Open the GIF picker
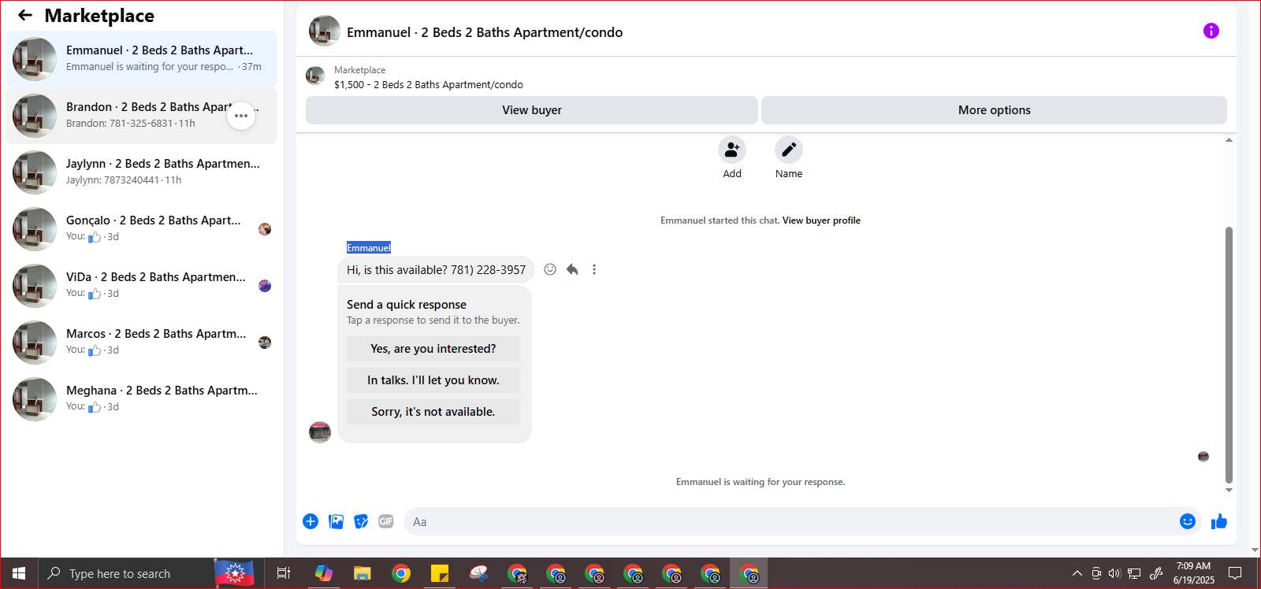1261x589 pixels. pyautogui.click(x=386, y=521)
